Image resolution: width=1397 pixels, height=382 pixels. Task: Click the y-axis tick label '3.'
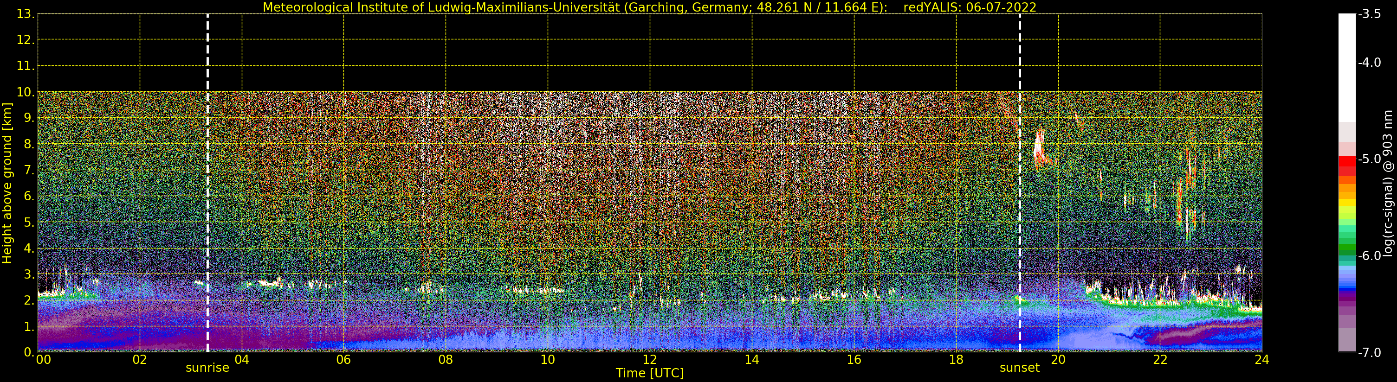[29, 274]
